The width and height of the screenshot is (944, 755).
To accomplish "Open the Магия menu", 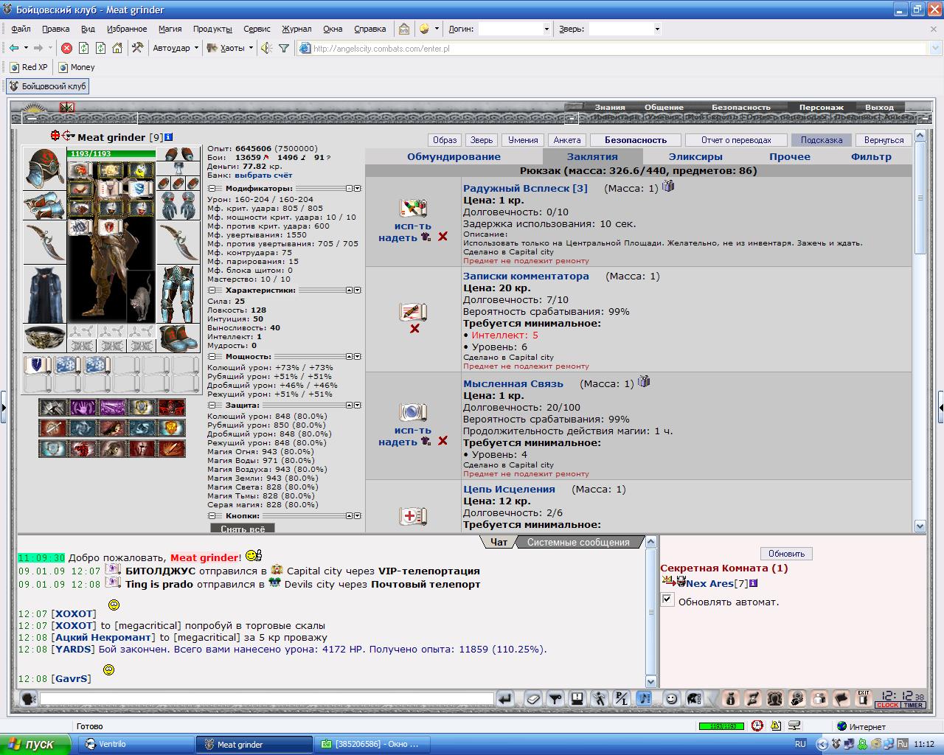I will click(x=170, y=29).
